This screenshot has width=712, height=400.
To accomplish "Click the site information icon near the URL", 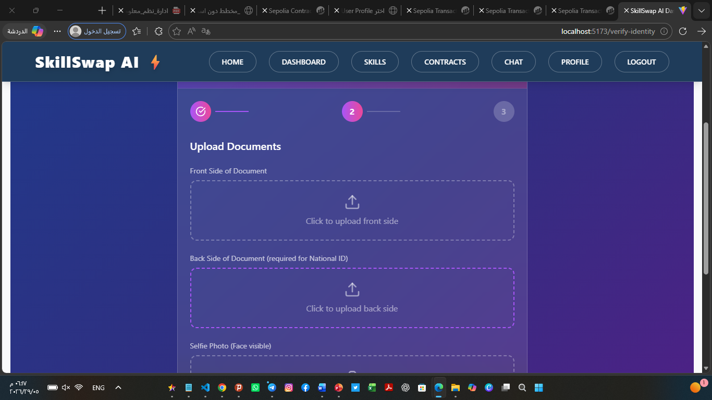I will [664, 31].
